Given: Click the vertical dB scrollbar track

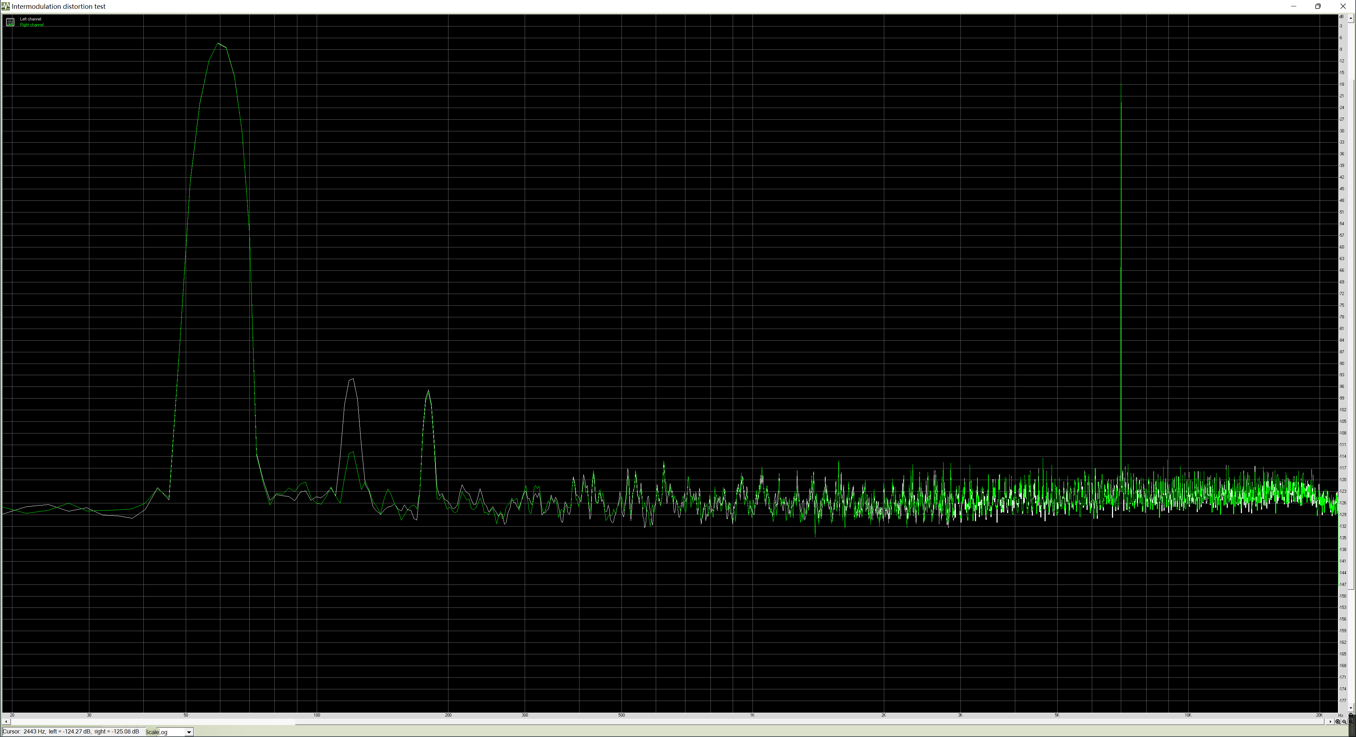Looking at the screenshot, I should (1351, 647).
